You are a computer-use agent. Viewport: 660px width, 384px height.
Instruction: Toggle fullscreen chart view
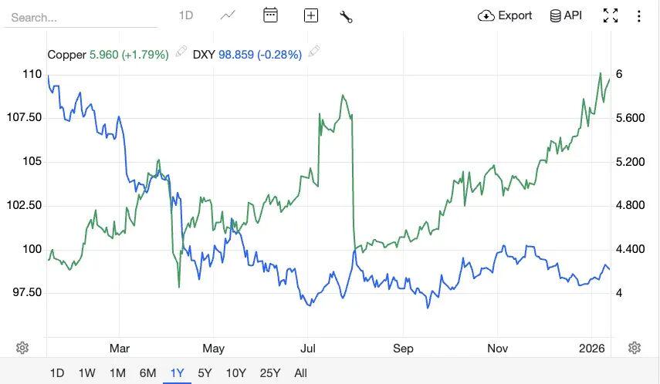click(x=611, y=15)
